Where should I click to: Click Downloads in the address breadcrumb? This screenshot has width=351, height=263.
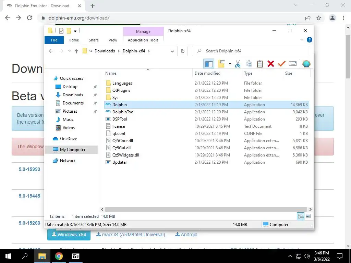(x=105, y=51)
